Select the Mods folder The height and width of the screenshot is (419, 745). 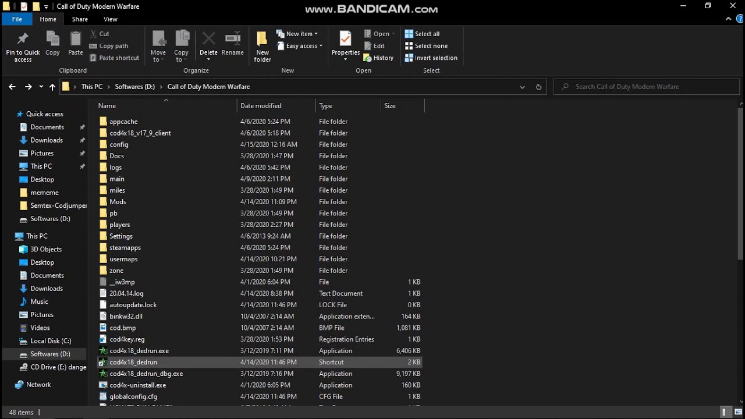118,202
